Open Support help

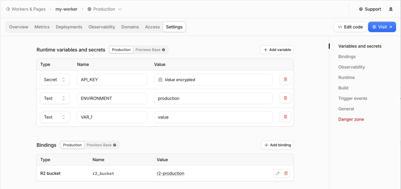pyautogui.click(x=370, y=9)
